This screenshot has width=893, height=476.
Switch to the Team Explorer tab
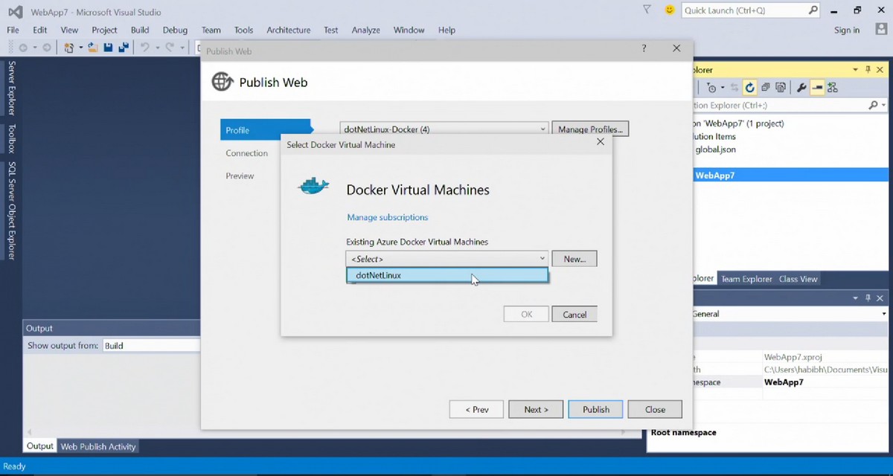(x=746, y=279)
